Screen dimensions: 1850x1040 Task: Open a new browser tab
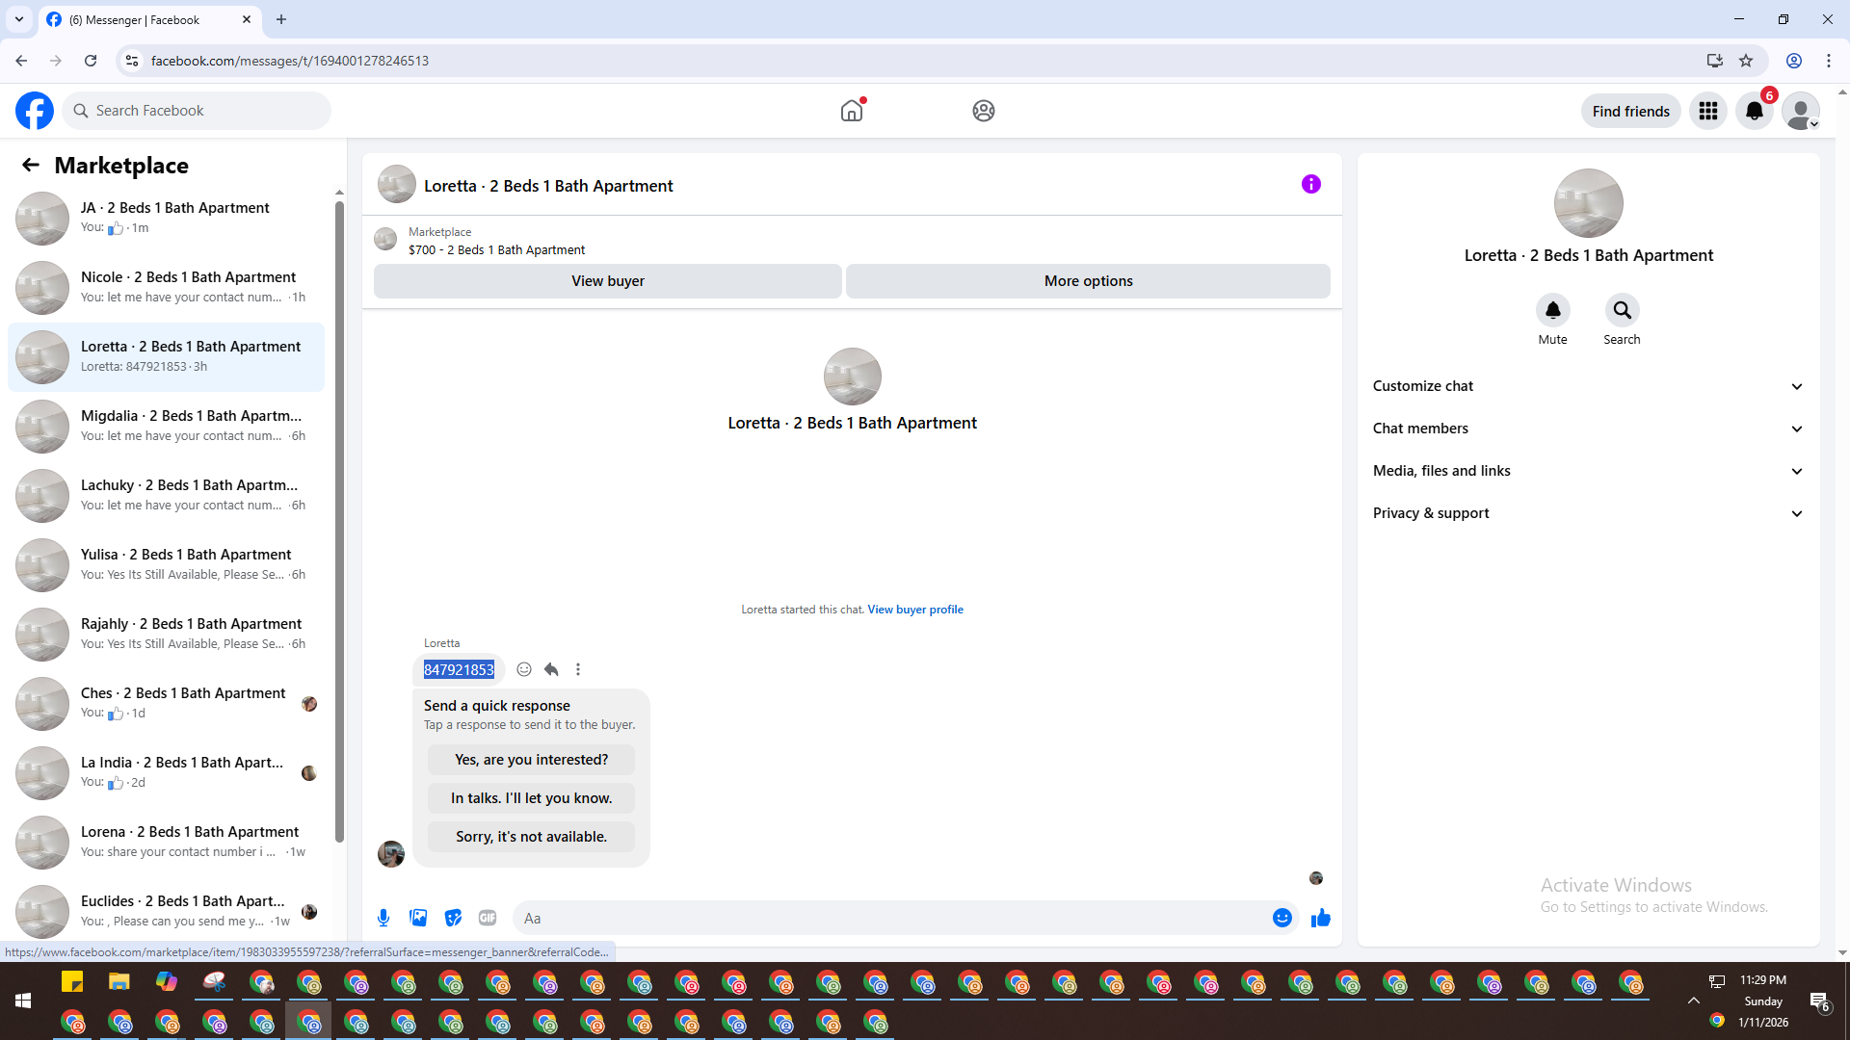click(281, 19)
